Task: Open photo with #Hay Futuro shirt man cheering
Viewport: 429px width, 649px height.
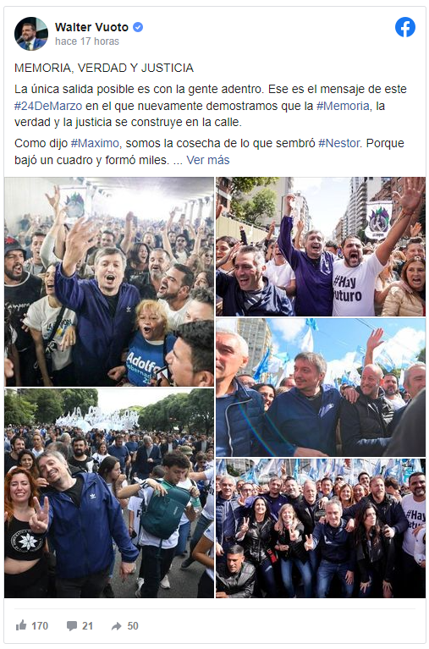Action: (321, 247)
